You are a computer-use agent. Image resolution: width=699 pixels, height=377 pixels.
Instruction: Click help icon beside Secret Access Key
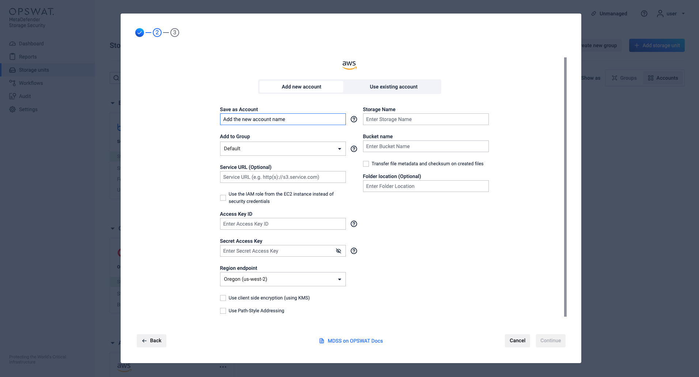[354, 251]
